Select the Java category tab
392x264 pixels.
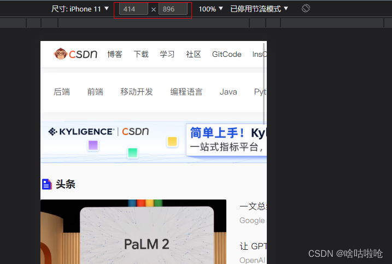[228, 92]
